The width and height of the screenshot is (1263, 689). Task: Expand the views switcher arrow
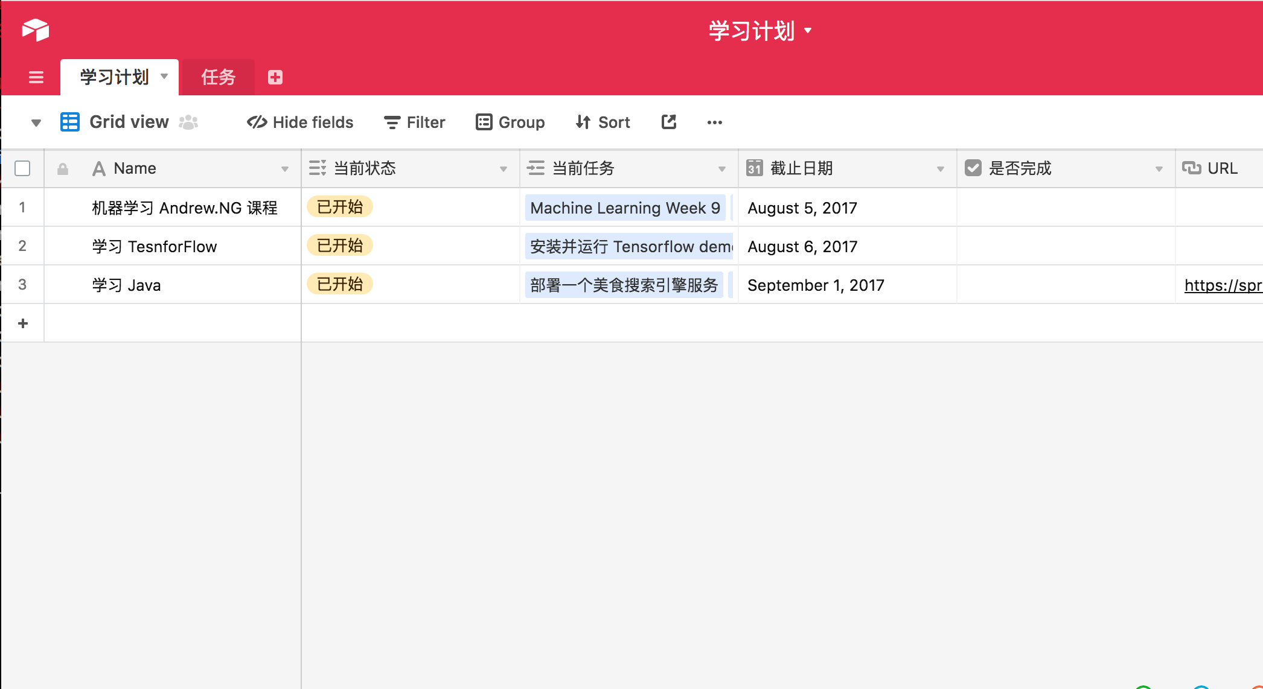36,123
